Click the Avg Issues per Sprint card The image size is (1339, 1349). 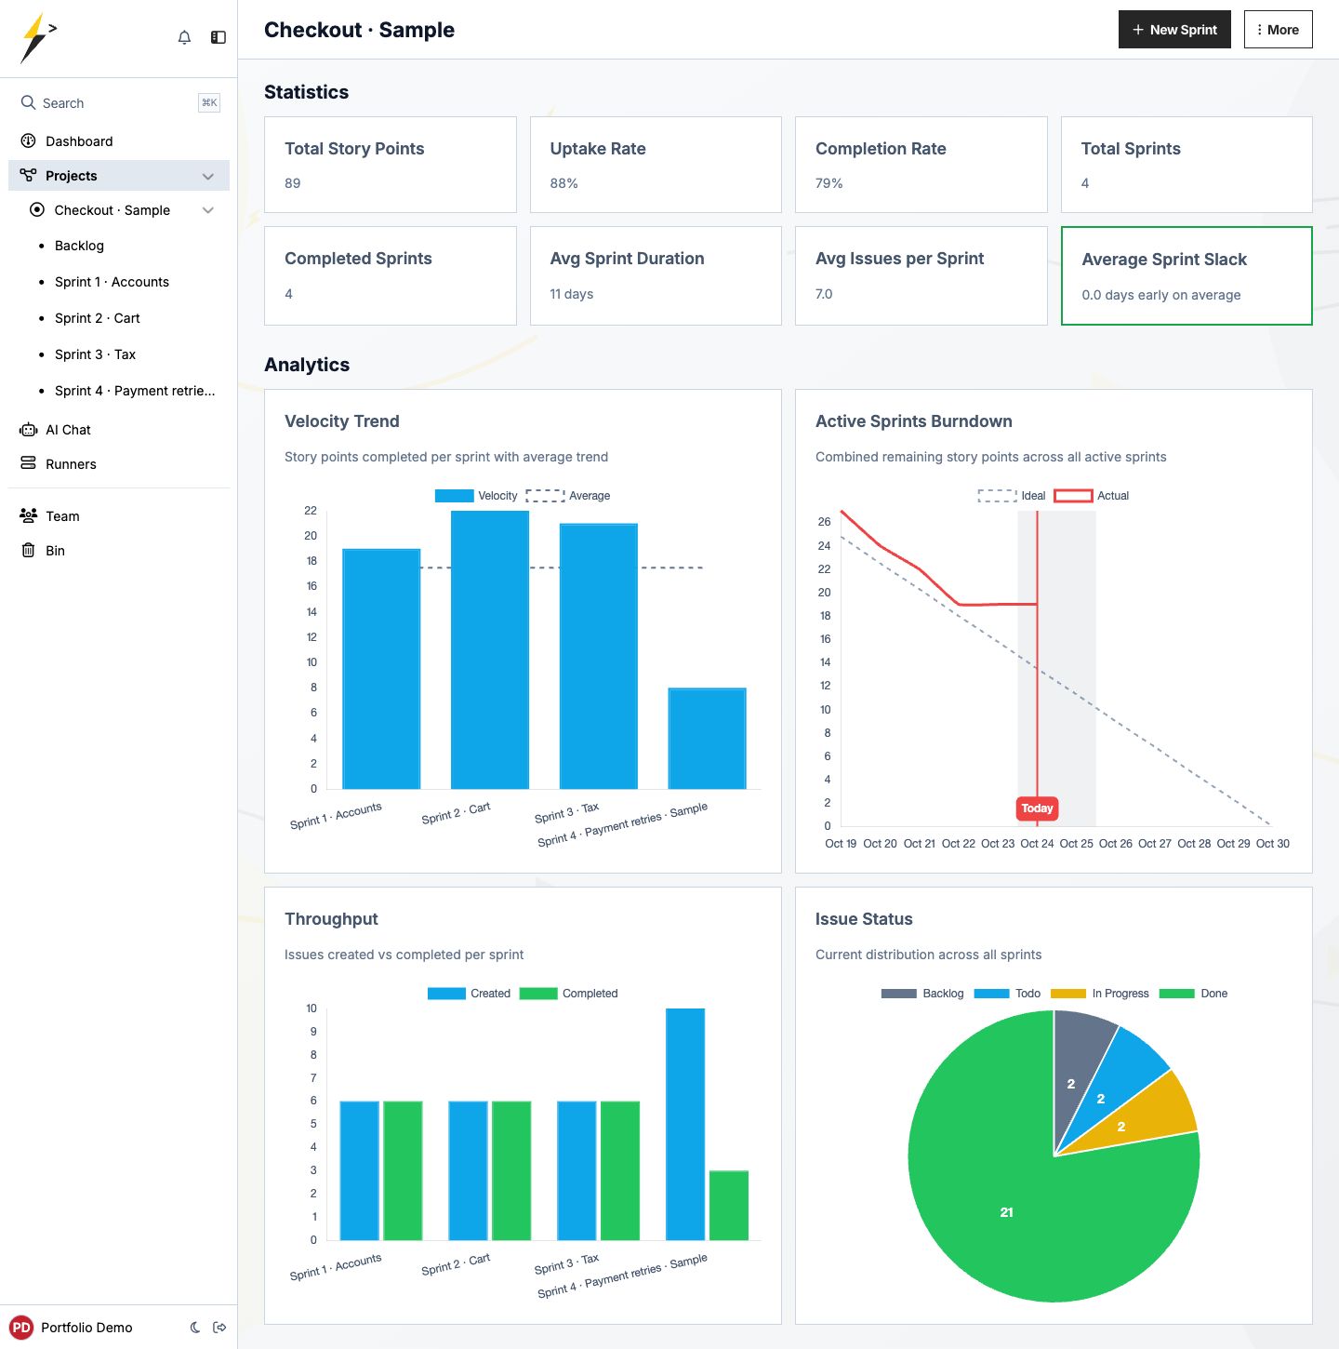[921, 276]
